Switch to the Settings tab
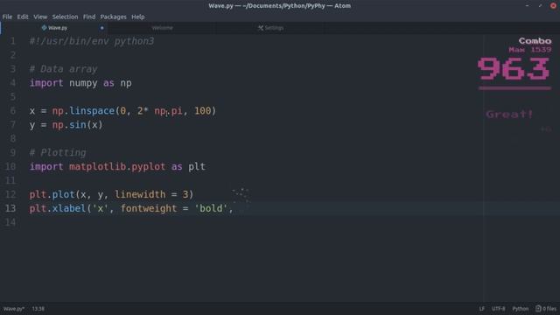 click(x=270, y=28)
